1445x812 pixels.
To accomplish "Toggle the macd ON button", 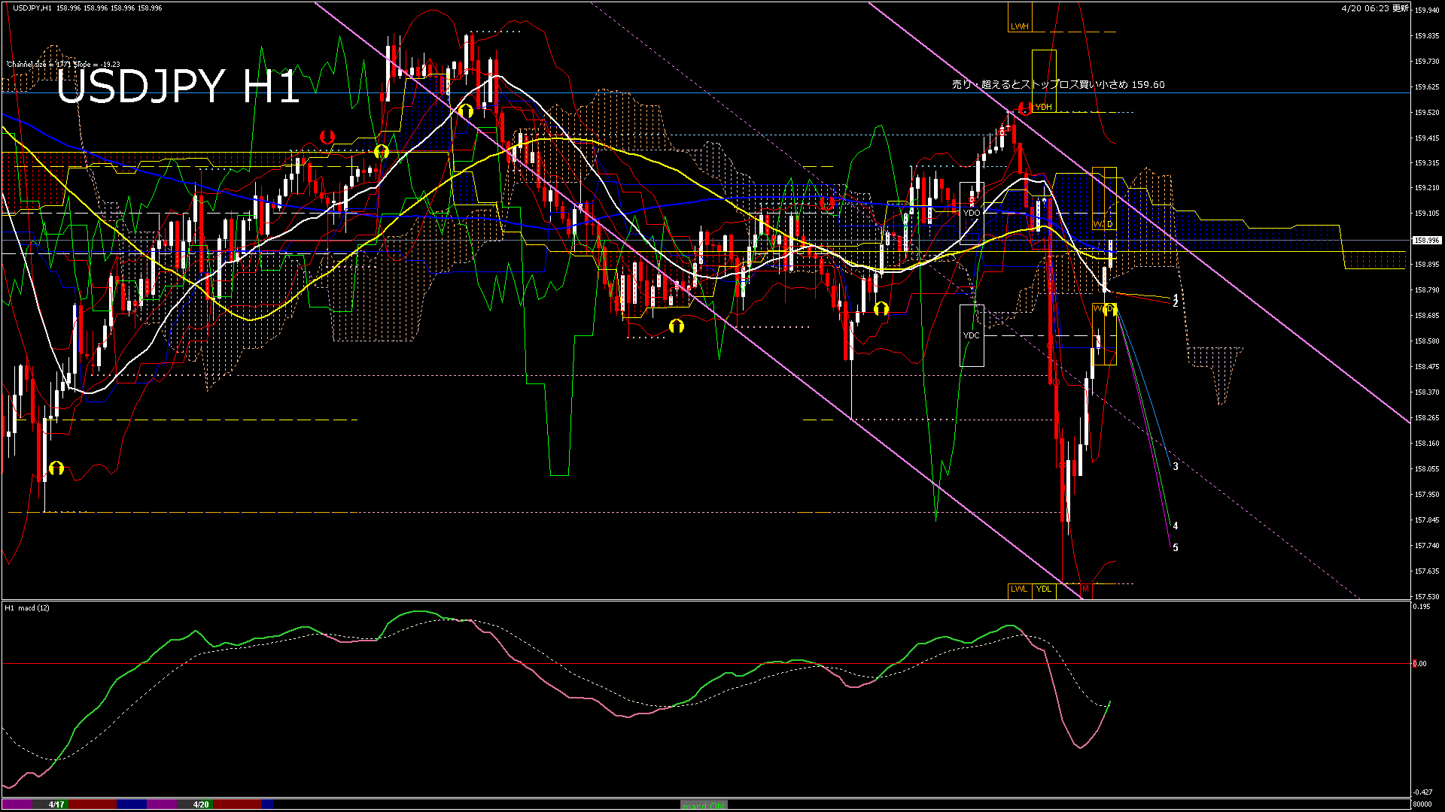I will [x=704, y=804].
